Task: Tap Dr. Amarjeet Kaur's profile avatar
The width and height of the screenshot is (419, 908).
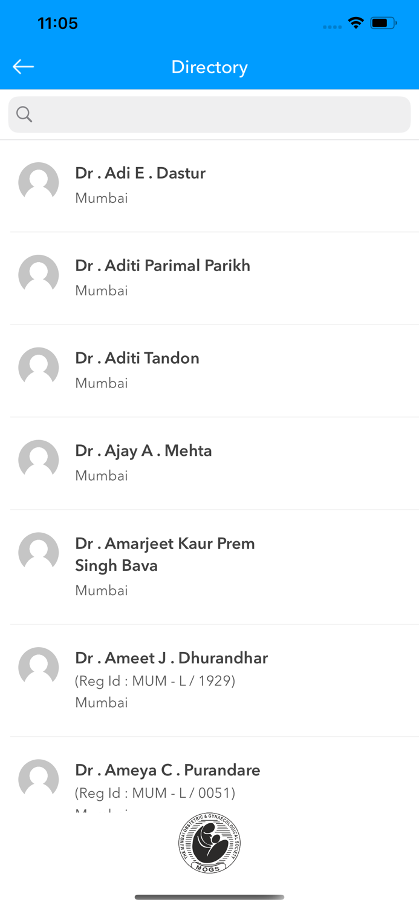Action: [x=39, y=553]
